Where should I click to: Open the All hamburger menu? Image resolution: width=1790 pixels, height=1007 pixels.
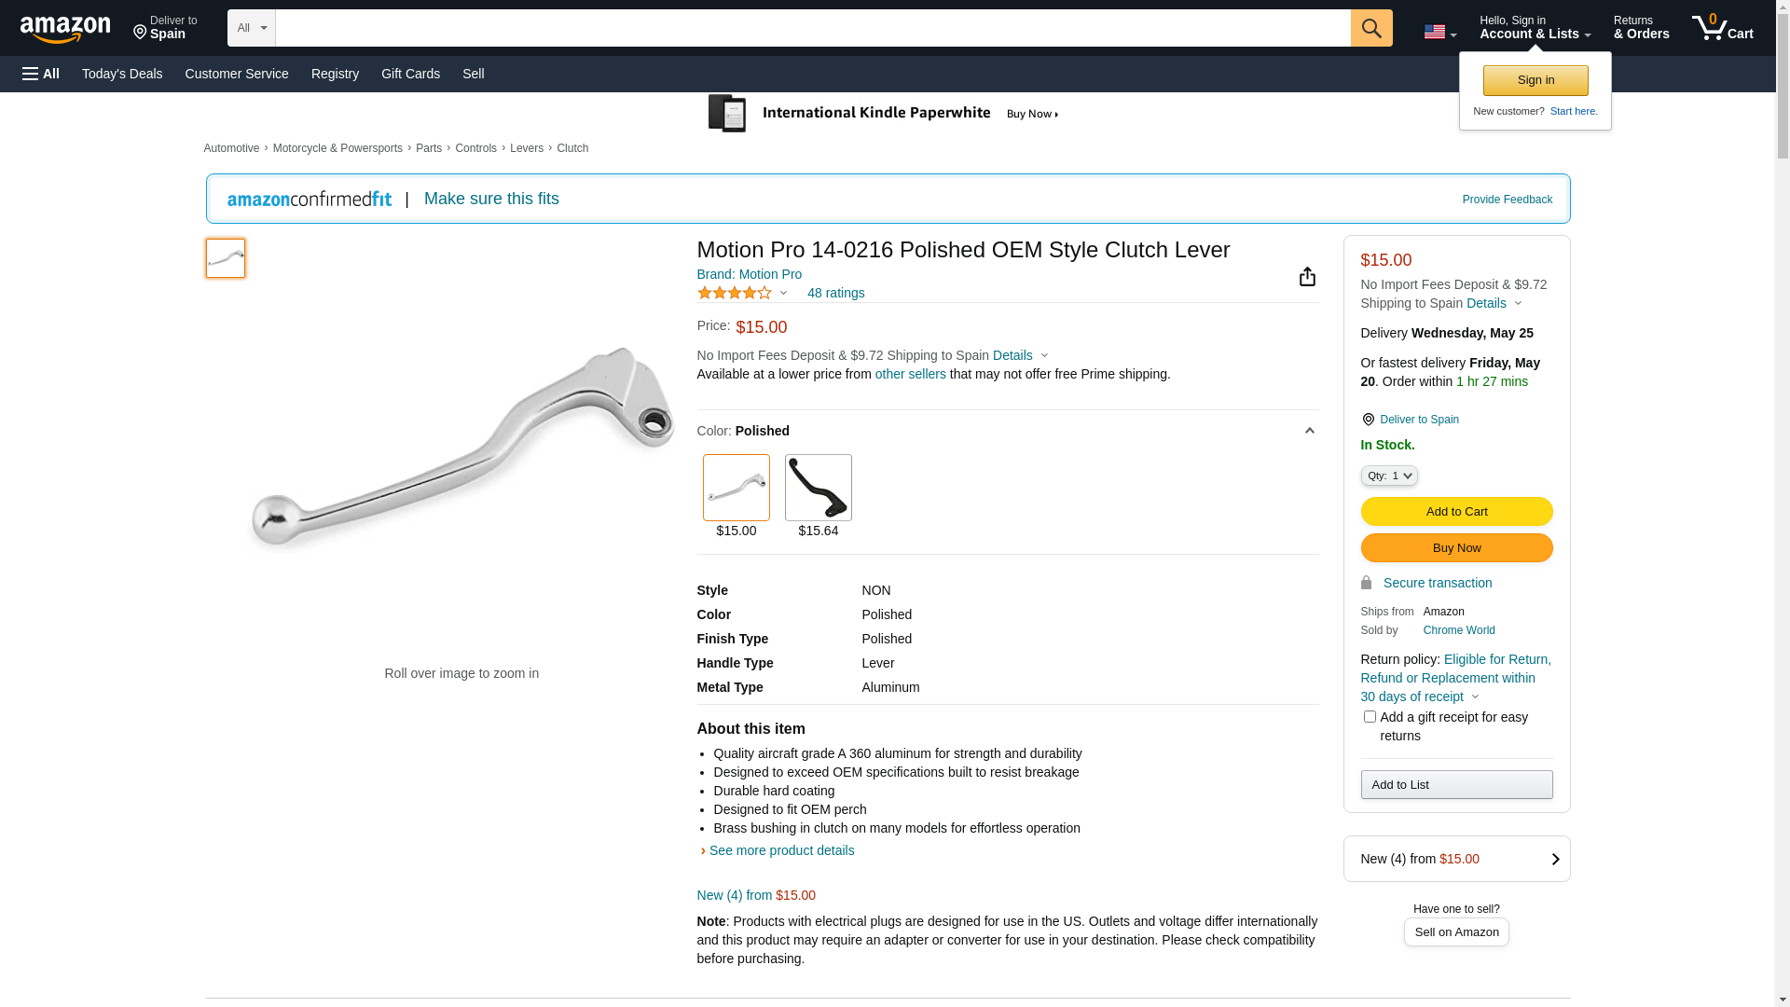41,74
